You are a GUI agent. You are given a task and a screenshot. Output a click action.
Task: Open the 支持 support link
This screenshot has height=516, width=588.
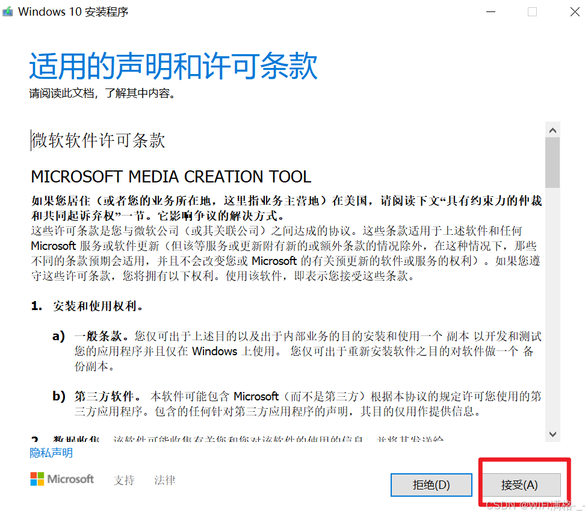coord(124,480)
